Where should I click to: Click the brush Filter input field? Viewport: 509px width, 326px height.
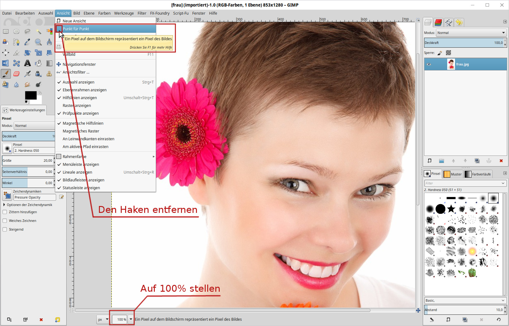(463, 183)
